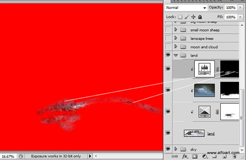Image resolution: width=246 pixels, height=160 pixels.
Task: Click the clipping arrow on gradient map layer
Action: pyautogui.click(x=192, y=112)
